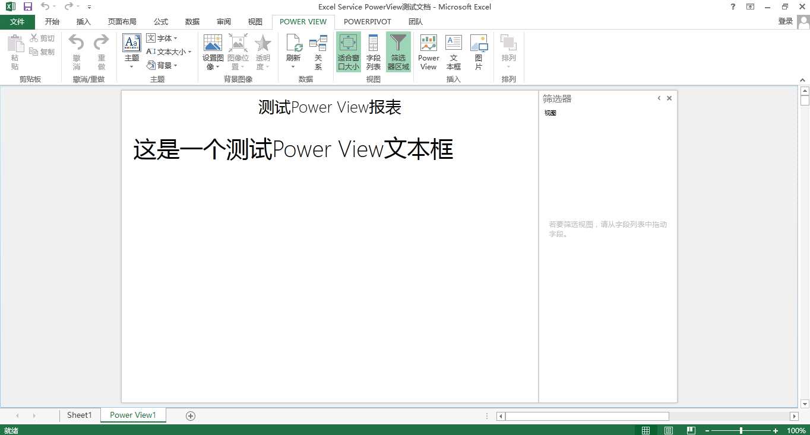Click the vertical scrollbar down arrow
The width and height of the screenshot is (810, 435).
805,404
